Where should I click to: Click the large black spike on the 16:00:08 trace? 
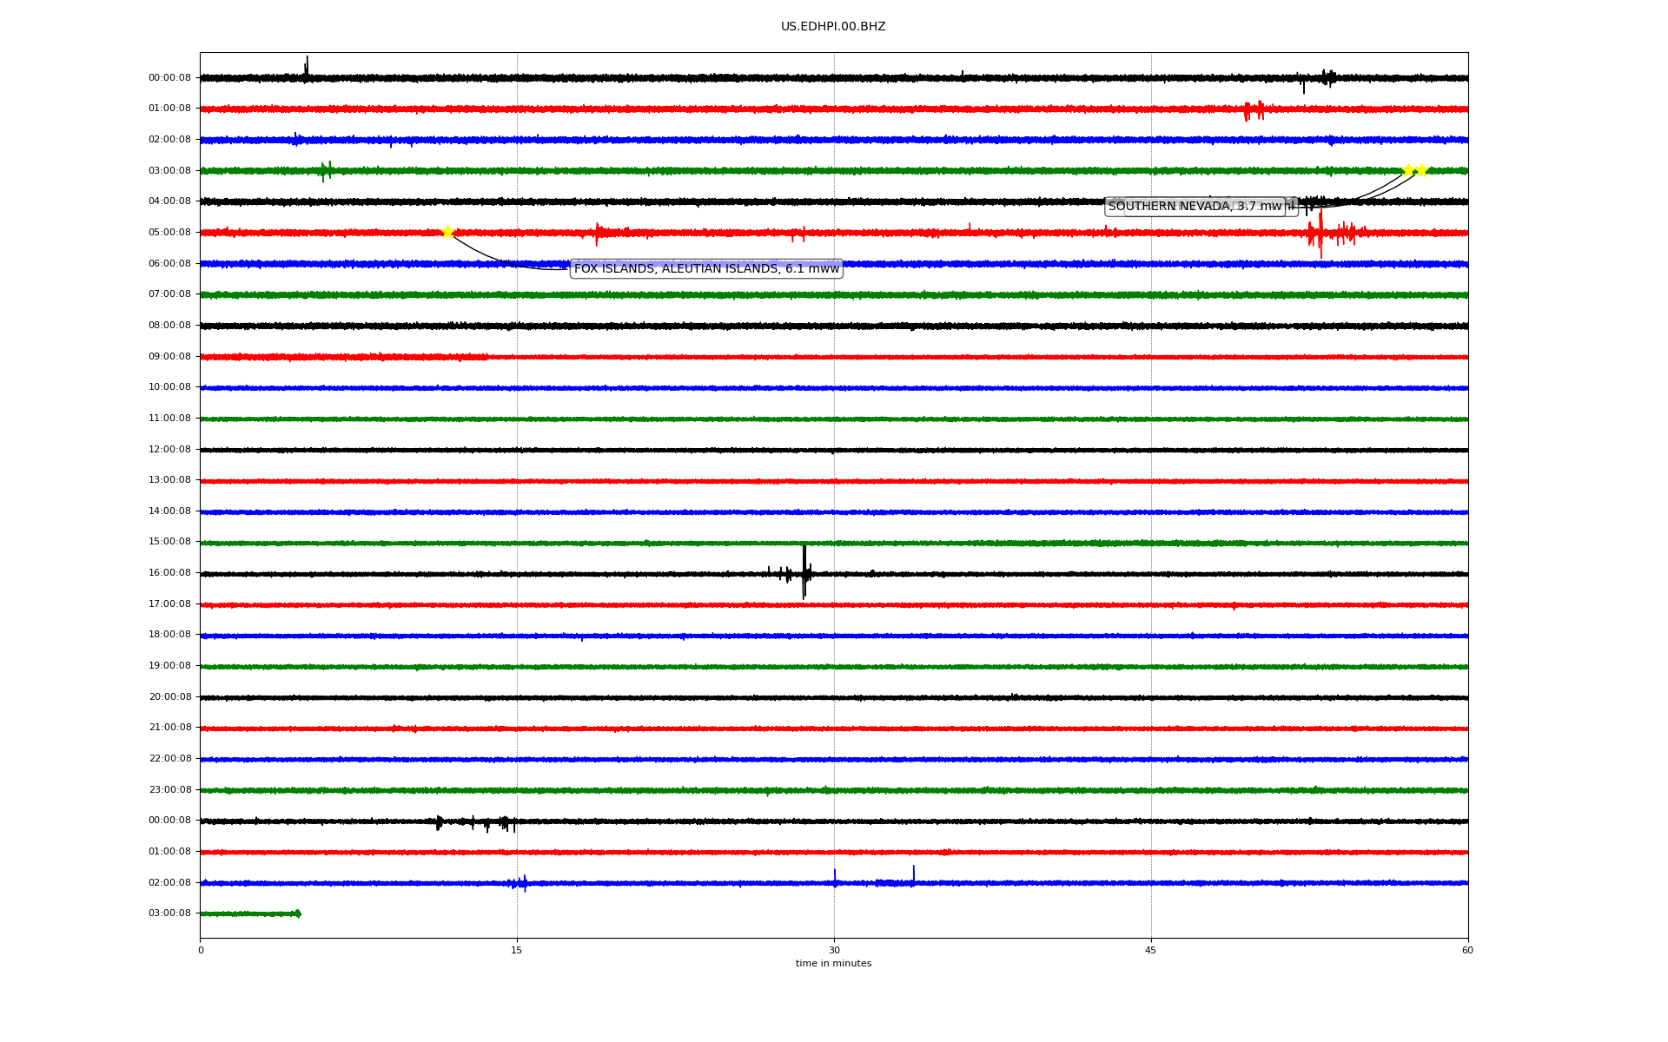click(x=804, y=571)
